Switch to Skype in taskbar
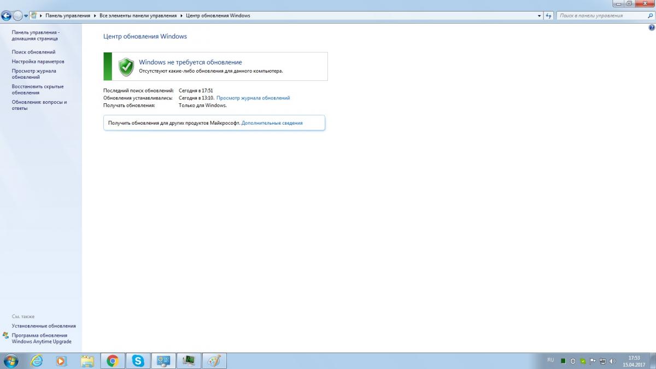This screenshot has height=369, width=656. [138, 361]
